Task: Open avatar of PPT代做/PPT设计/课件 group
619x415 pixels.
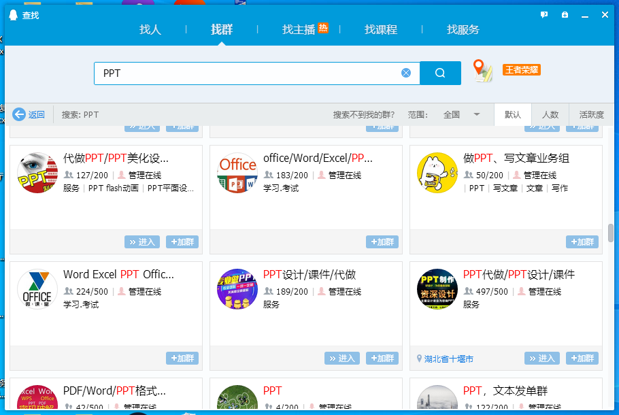Action: [437, 289]
